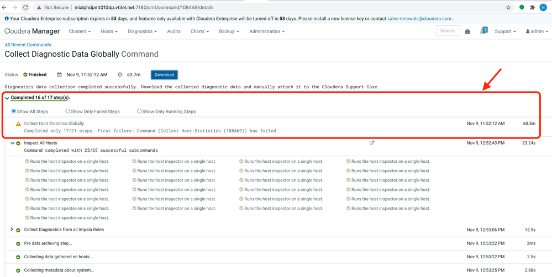Click green check beside Collect Diagnostics from all Impala Roles

pos(18,230)
